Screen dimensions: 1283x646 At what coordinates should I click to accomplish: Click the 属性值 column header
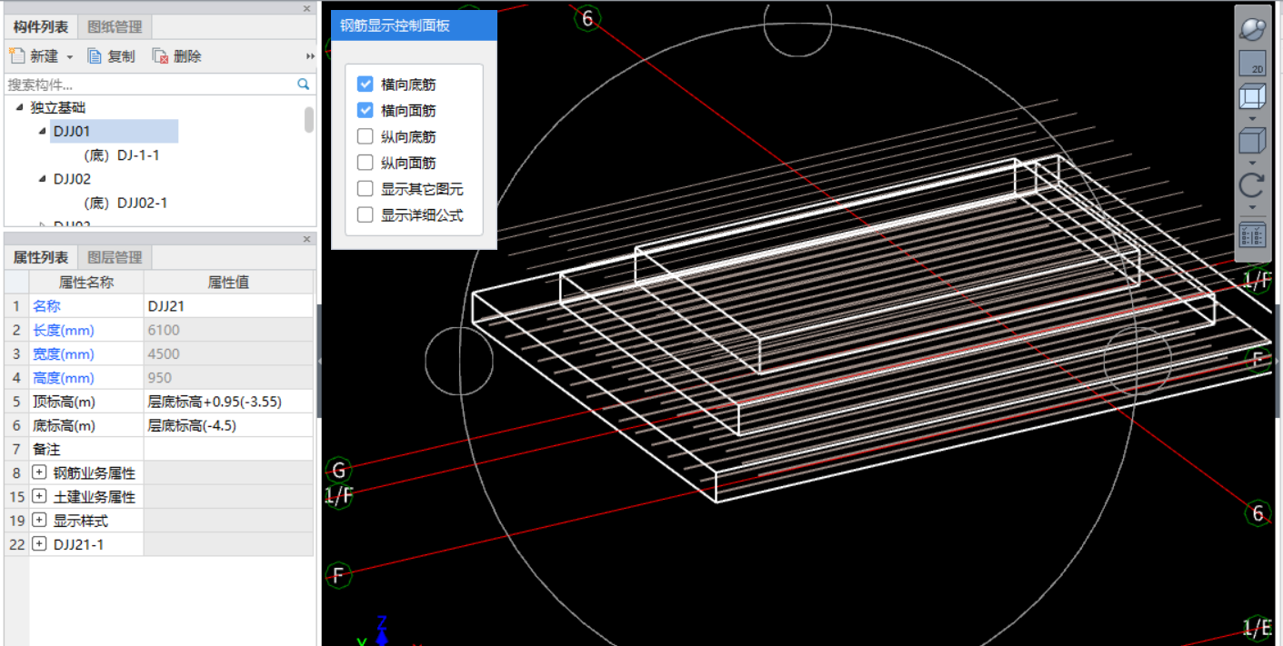[228, 283]
